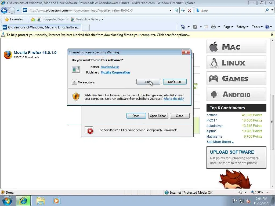Screen dimensions: 275x206
Task: Open contributor PKO17 profile
Action: pos(212,120)
